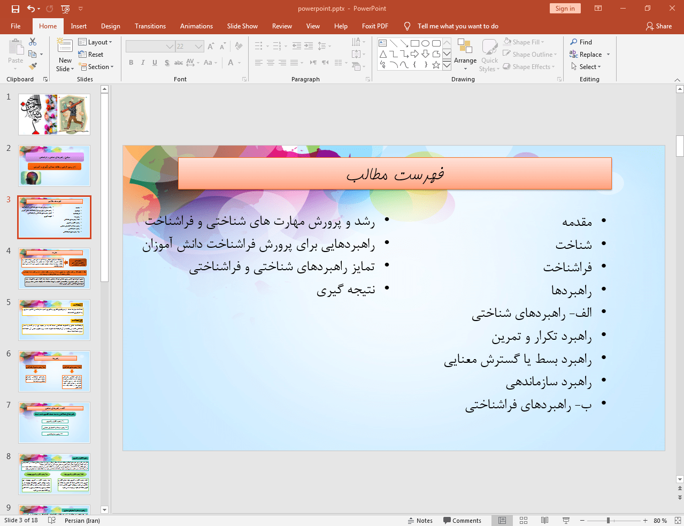This screenshot has width=684, height=526.
Task: Toggle Strikethrough on text
Action: click(x=179, y=63)
